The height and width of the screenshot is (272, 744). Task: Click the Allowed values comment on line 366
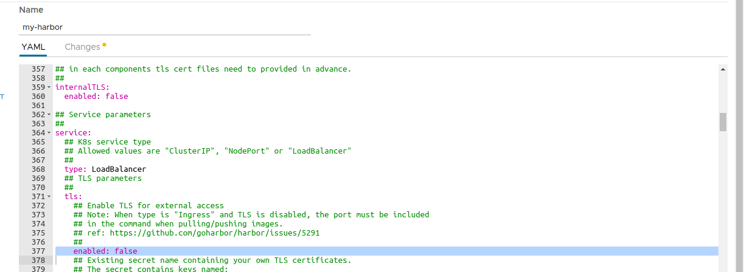click(x=208, y=151)
